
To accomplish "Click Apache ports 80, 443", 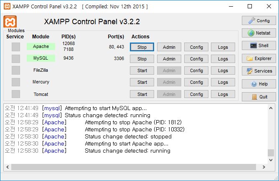I will (117, 47).
